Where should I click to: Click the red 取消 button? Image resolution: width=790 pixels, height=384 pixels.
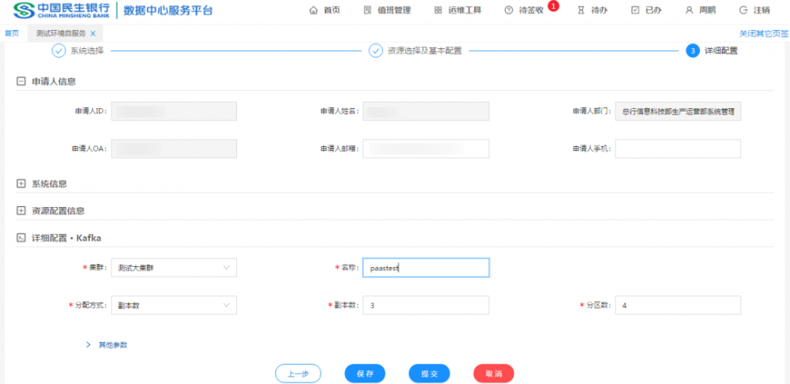pos(494,374)
